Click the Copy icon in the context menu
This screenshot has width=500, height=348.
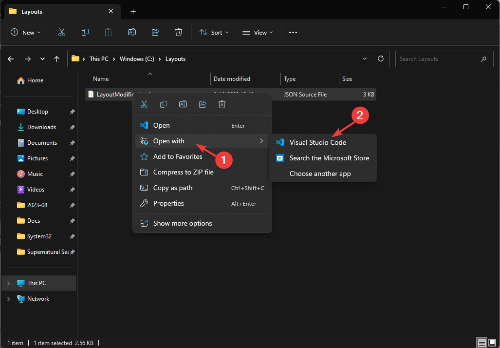(164, 104)
